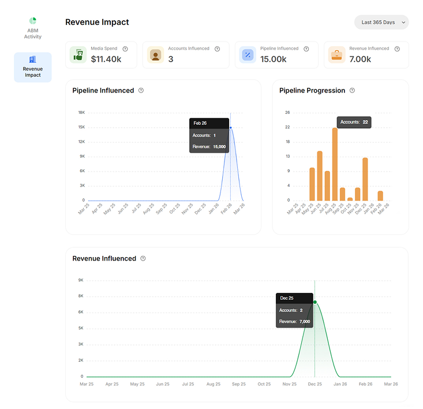Click Jan 26 label on Revenue Influenced axis
Viewport: 423px width, 409px height.
click(x=340, y=384)
